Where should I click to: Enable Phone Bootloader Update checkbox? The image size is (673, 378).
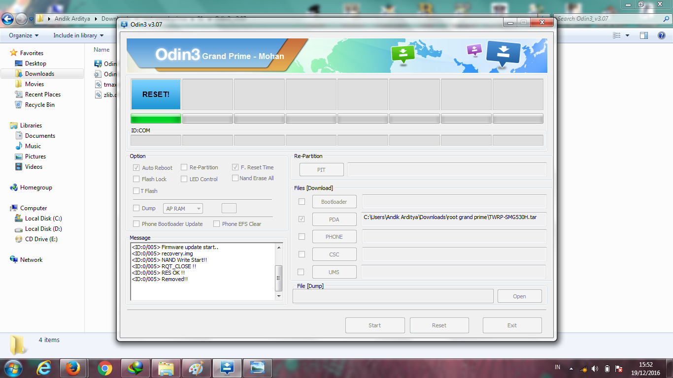[136, 224]
